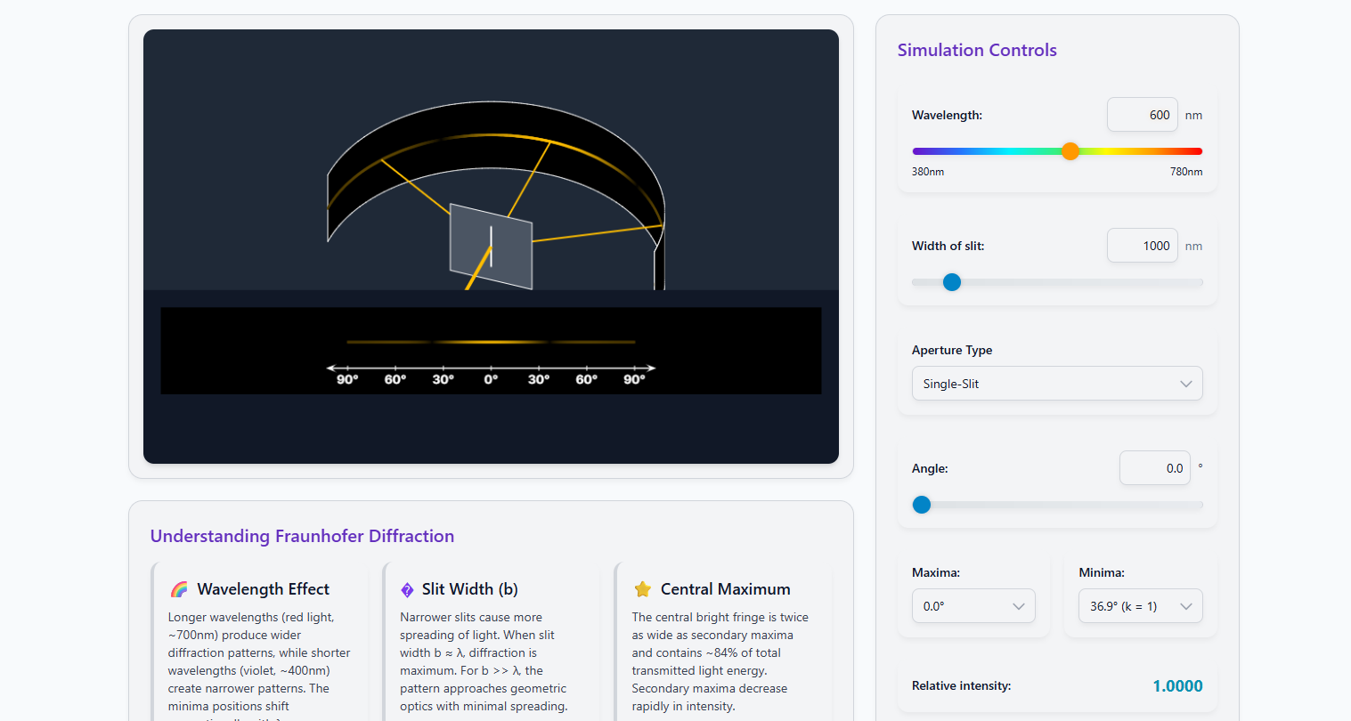Click the Wavelength Effect card heading
Image resolution: width=1351 pixels, height=721 pixels.
(x=263, y=589)
